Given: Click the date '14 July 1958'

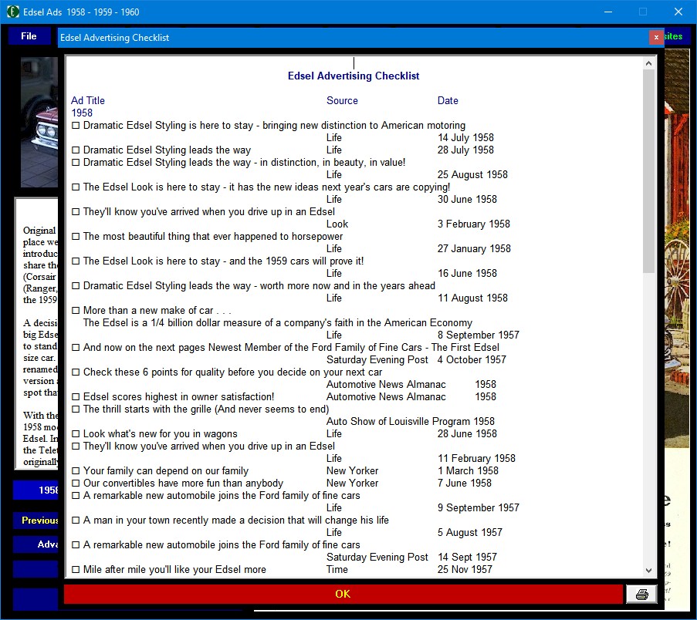Looking at the screenshot, I should [466, 138].
